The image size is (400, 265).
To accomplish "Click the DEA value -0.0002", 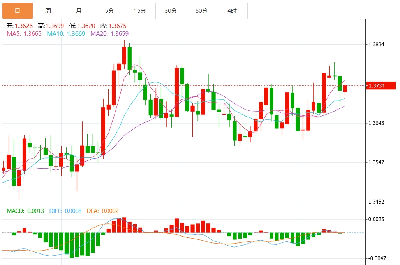I will coord(109,211).
